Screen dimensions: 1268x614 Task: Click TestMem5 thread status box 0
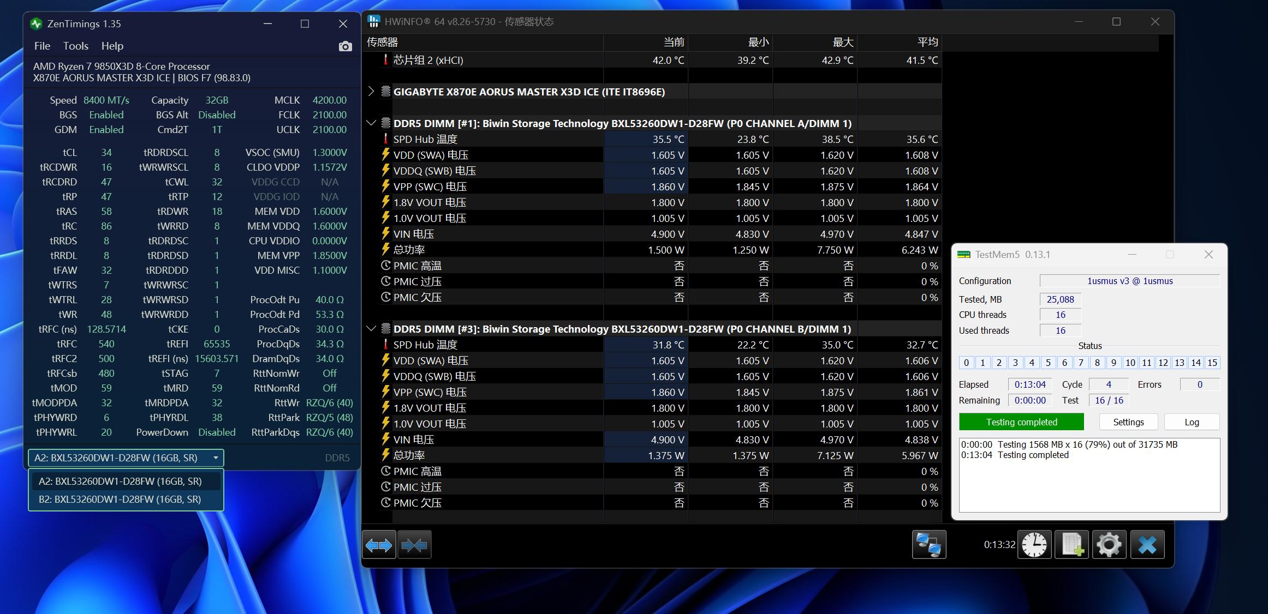[x=966, y=363]
